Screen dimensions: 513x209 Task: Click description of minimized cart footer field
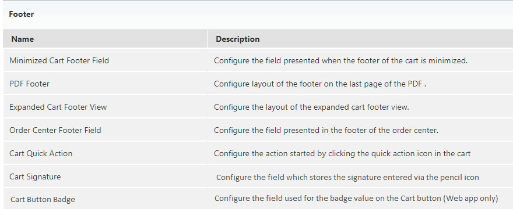340,60
